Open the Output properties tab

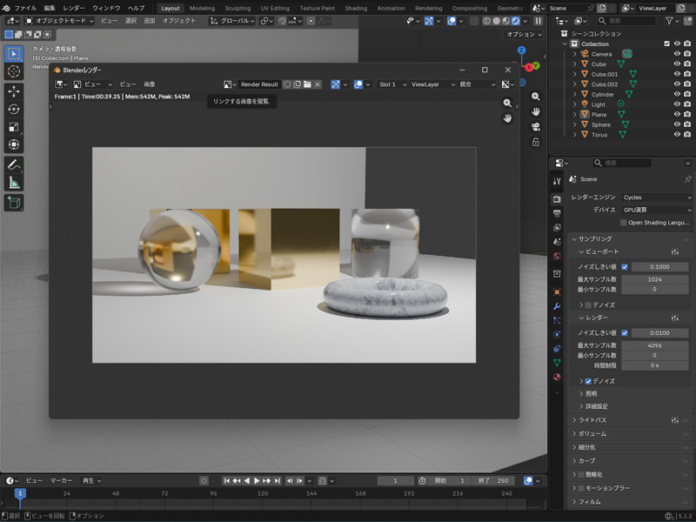tap(557, 213)
